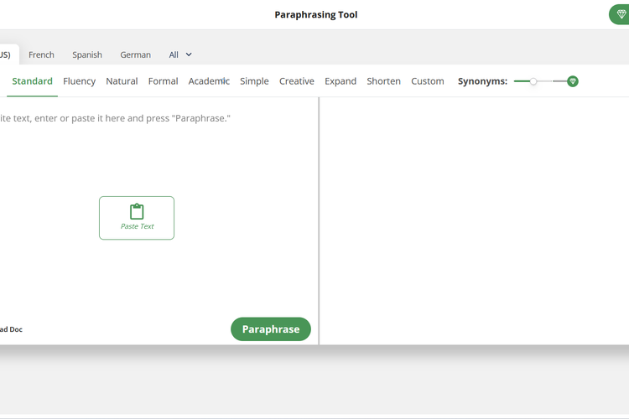Switch to Academic mode
Screen dimensions: 629x419
[209, 81]
